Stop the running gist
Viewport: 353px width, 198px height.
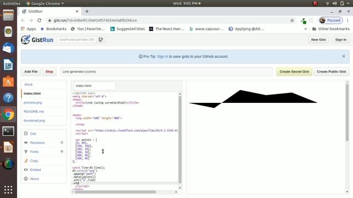(49, 71)
